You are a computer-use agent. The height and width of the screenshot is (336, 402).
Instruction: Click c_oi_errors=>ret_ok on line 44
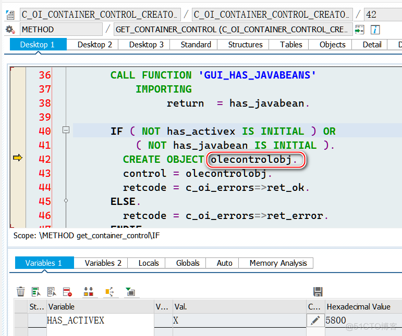coord(245,188)
